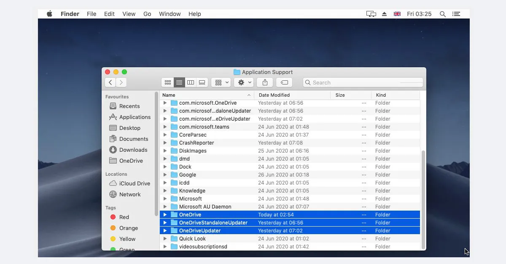The image size is (506, 264).
Task: Open the gear Action menu
Action: (244, 82)
